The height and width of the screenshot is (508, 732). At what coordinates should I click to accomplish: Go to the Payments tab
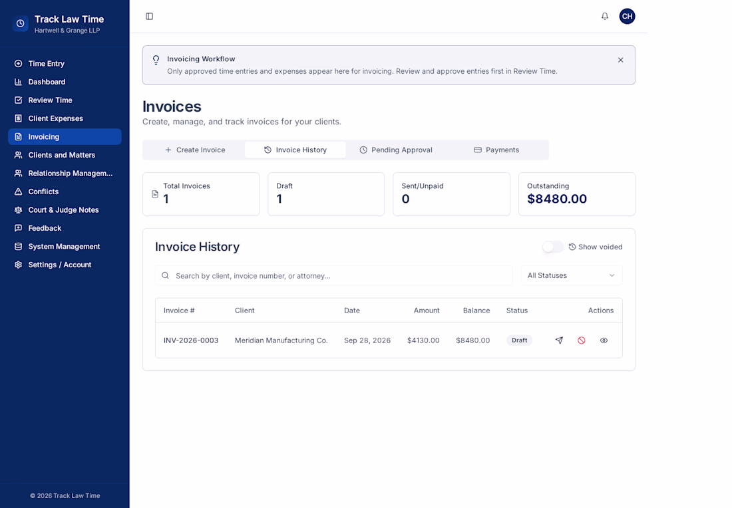[x=496, y=150]
